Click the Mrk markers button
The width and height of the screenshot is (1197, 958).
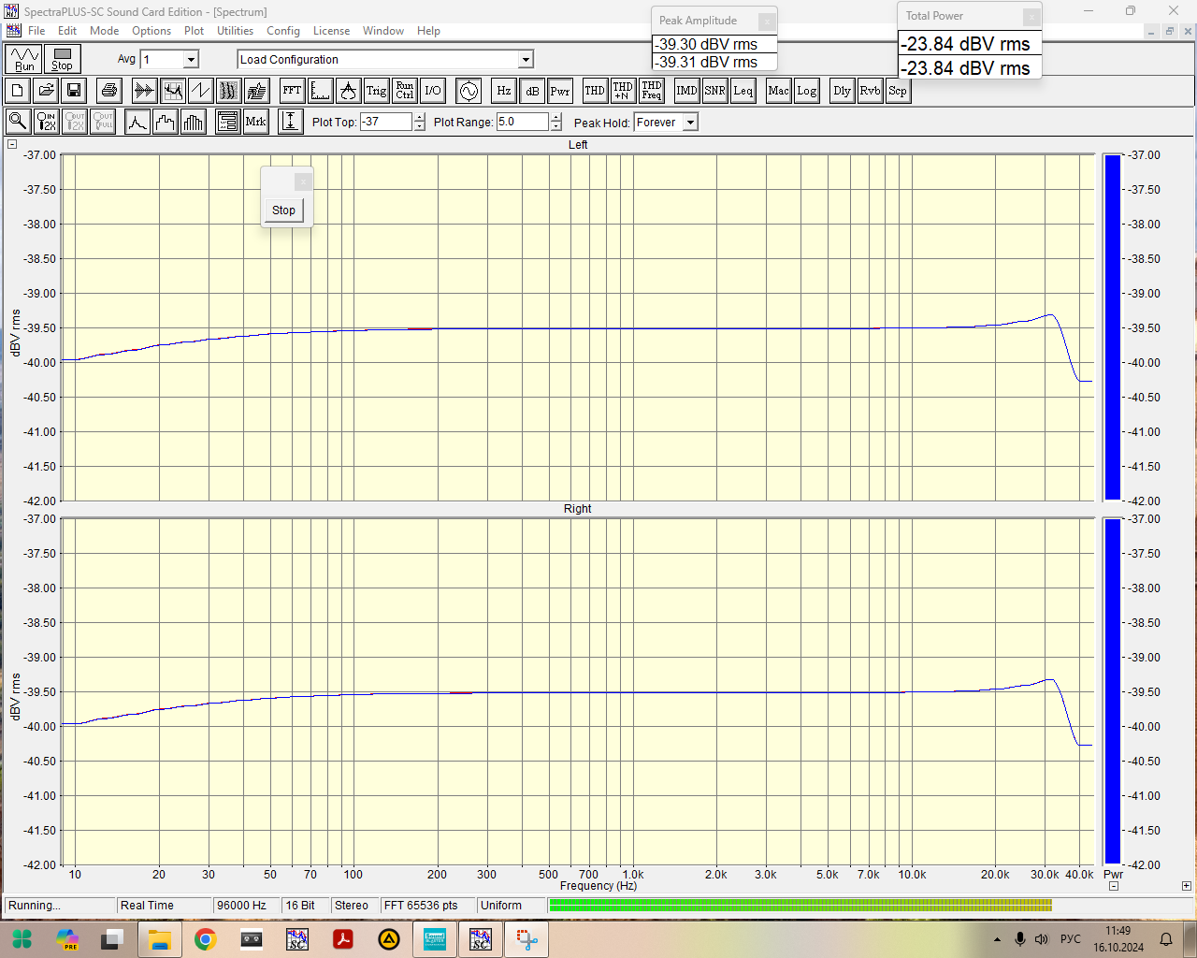pos(255,122)
